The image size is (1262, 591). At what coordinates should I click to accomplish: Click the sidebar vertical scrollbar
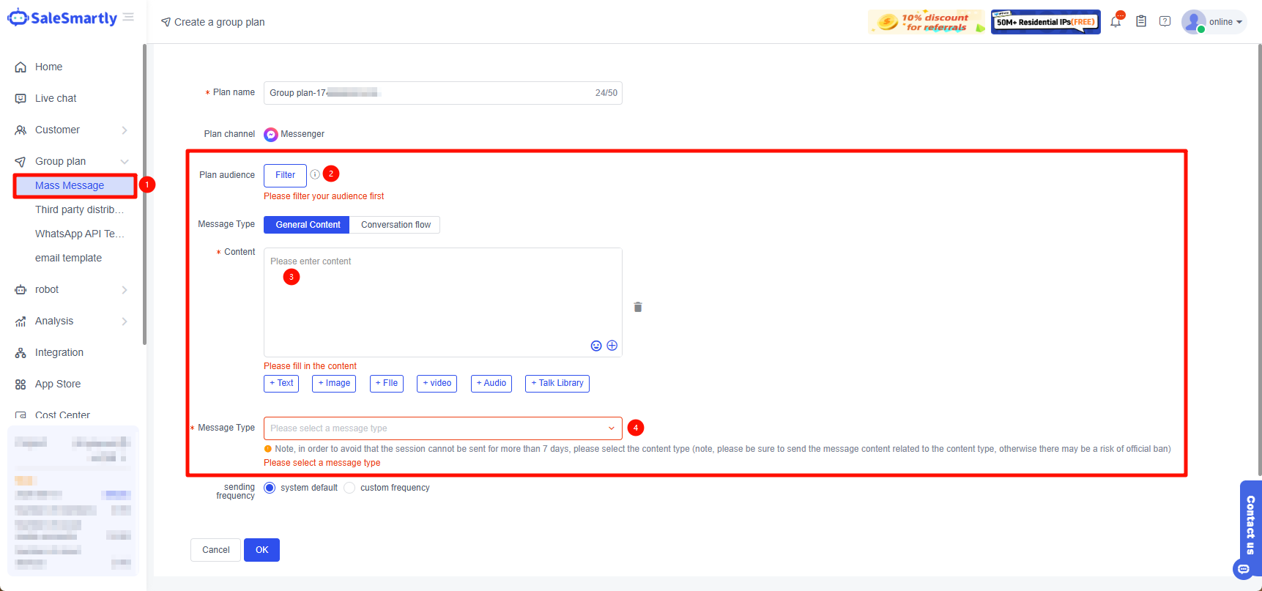[144, 194]
